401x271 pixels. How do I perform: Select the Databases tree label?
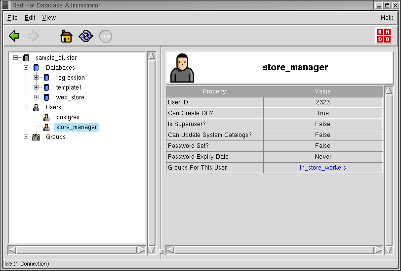pos(60,68)
